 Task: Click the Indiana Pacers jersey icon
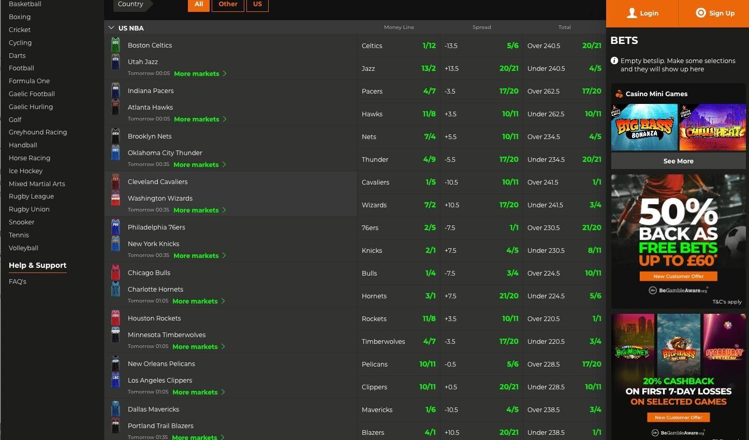click(x=115, y=90)
